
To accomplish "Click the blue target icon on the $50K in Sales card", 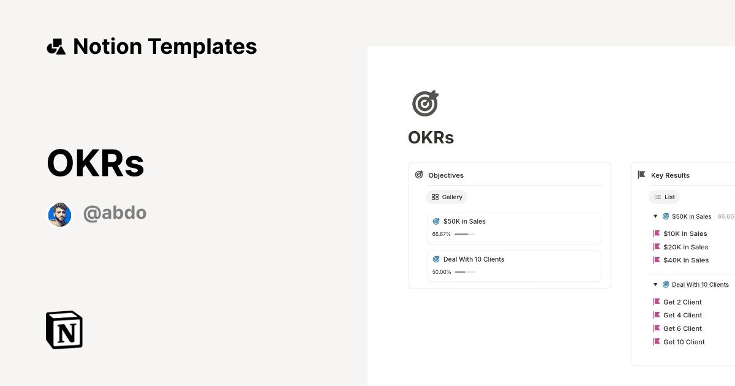I will click(x=436, y=221).
